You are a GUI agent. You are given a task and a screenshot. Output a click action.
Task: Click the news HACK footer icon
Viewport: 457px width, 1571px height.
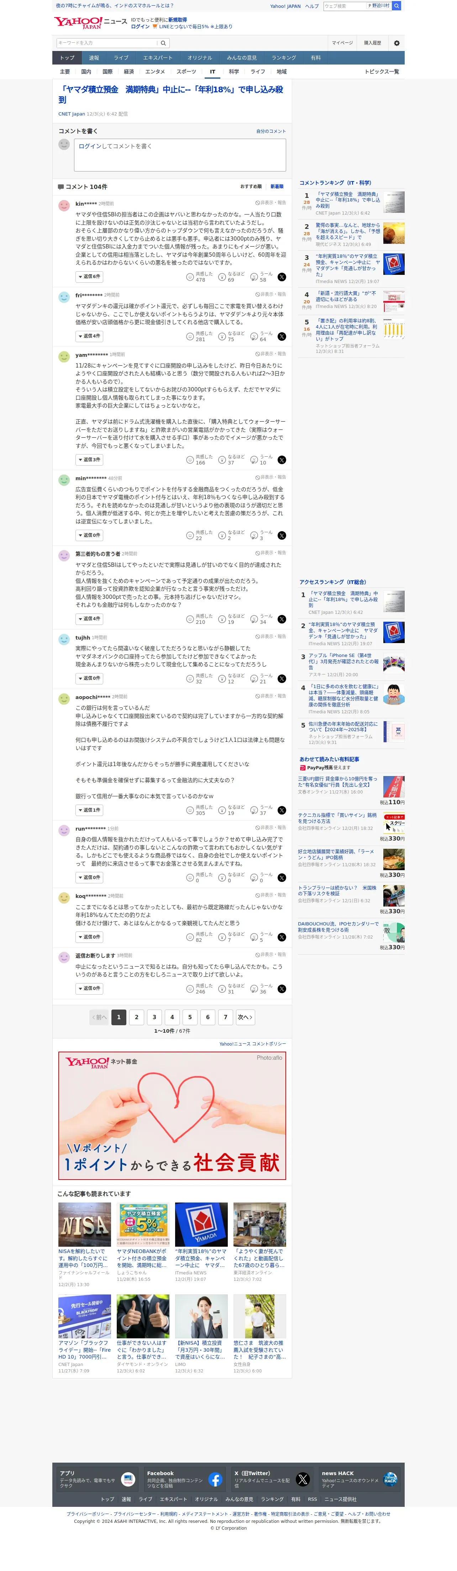tap(390, 1479)
